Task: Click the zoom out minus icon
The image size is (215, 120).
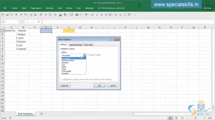Action: pos(187,118)
